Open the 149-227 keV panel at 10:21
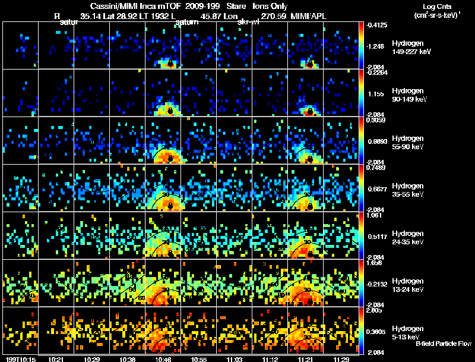 56,45
